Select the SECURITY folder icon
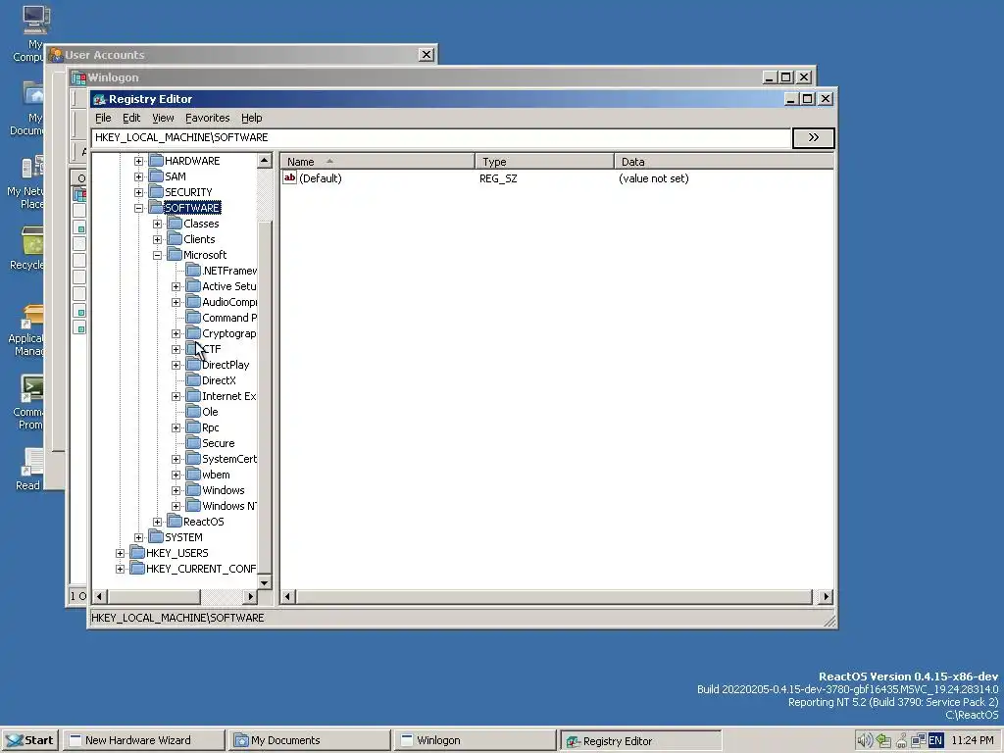This screenshot has height=753, width=1004. click(156, 191)
